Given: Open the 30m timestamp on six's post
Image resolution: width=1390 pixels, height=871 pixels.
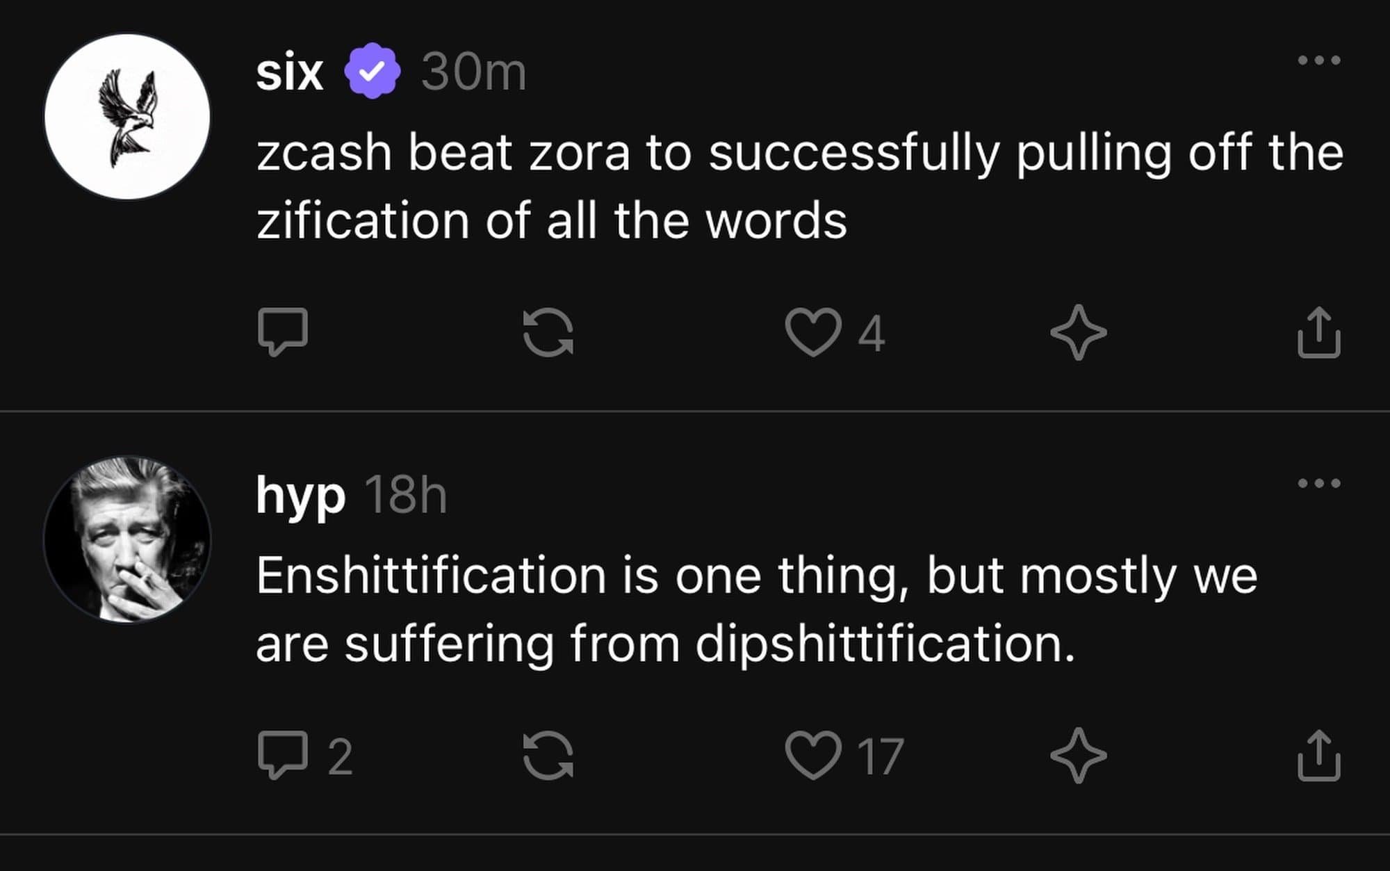Looking at the screenshot, I should (x=473, y=72).
